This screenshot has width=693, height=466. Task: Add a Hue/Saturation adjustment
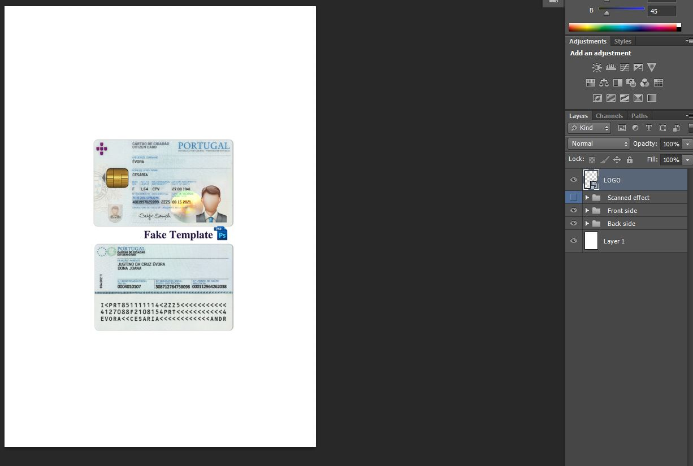tap(591, 82)
